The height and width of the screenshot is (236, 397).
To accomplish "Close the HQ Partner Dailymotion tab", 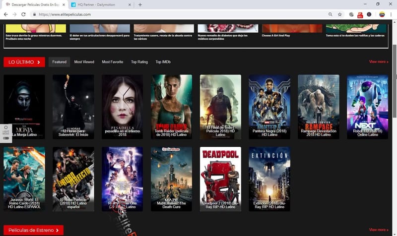I will [130, 4].
